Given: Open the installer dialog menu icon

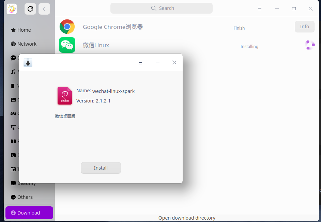Looking at the screenshot, I should click(140, 63).
